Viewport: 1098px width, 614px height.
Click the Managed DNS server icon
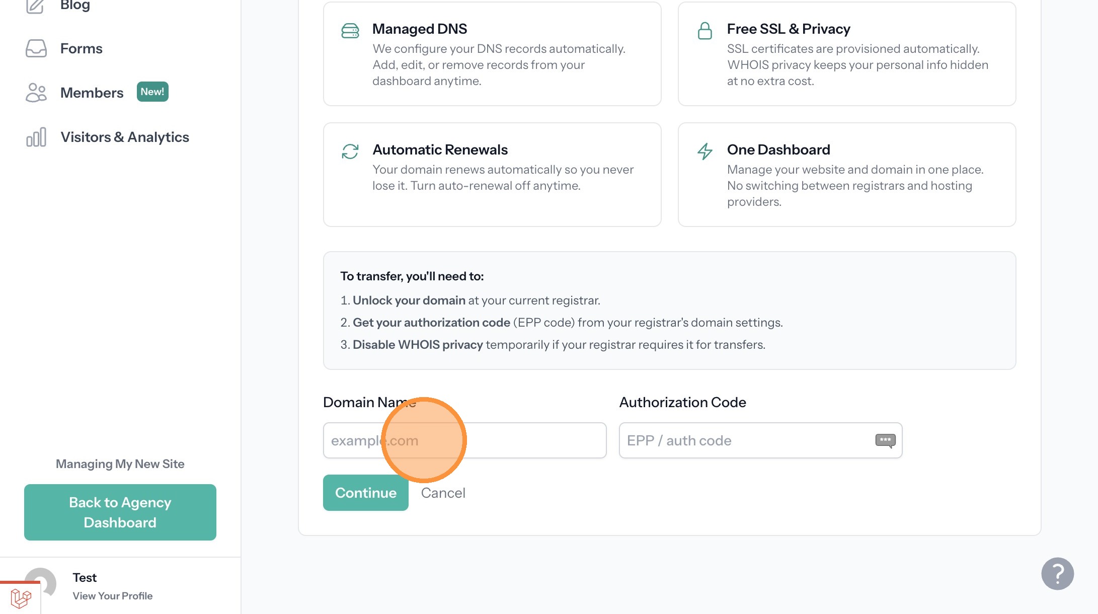click(x=350, y=31)
